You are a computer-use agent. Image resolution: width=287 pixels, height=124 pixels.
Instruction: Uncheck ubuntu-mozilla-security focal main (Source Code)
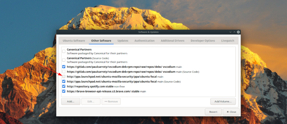coord(64,81)
